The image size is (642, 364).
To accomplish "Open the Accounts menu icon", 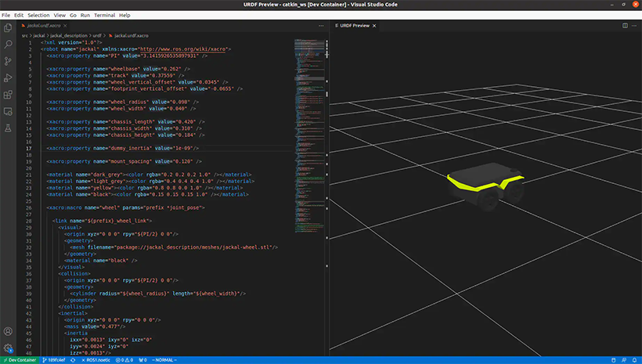I will tap(8, 331).
